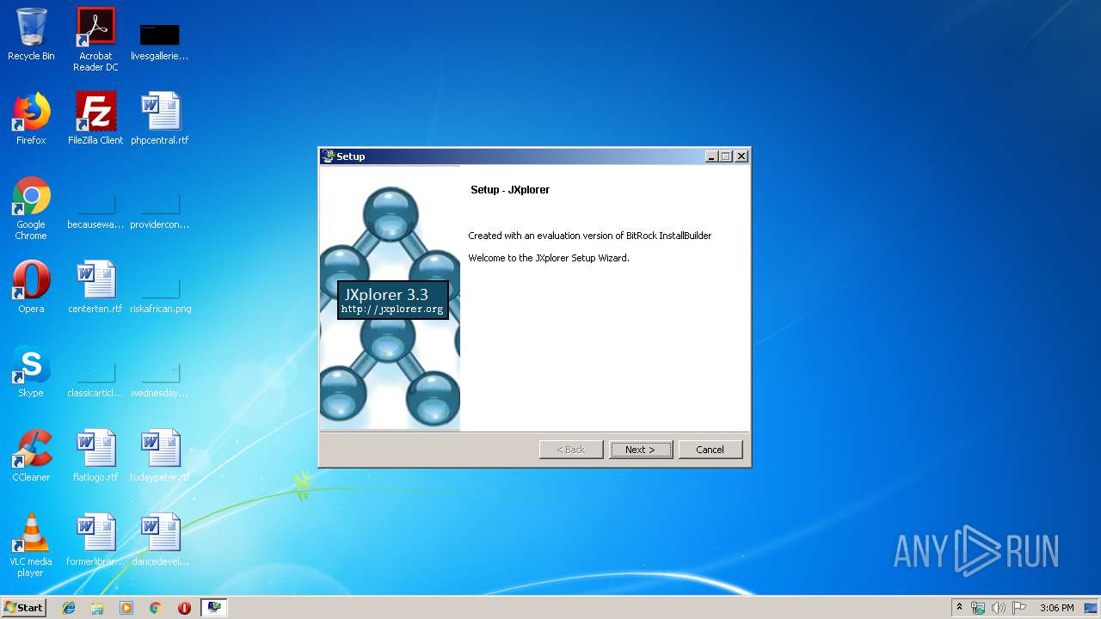Open Windows Explorer from taskbar
Viewport: 1101px width, 619px height.
click(97, 608)
